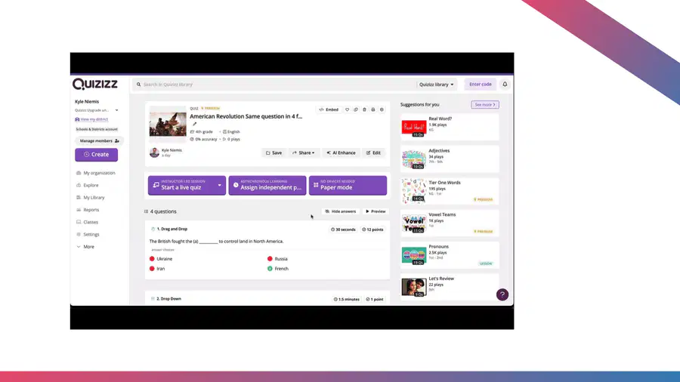
Task: Click the 2. Drop Down question header
Action: [x=168, y=299]
